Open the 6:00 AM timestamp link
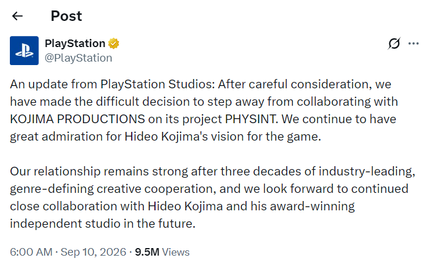 (31, 252)
